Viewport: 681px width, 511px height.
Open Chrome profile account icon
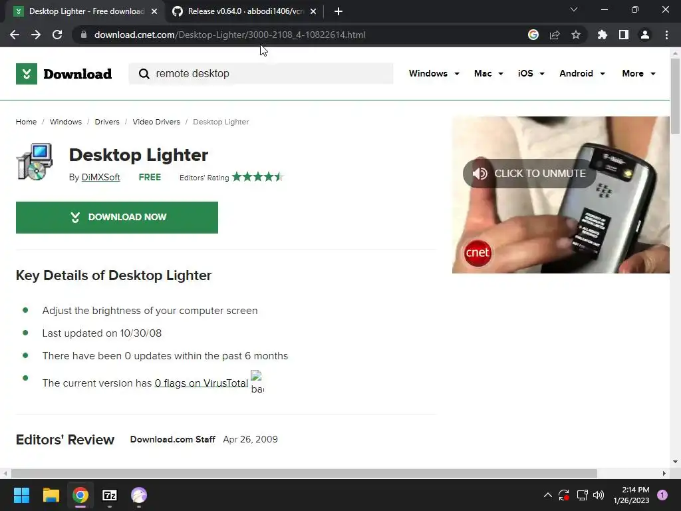pos(645,35)
